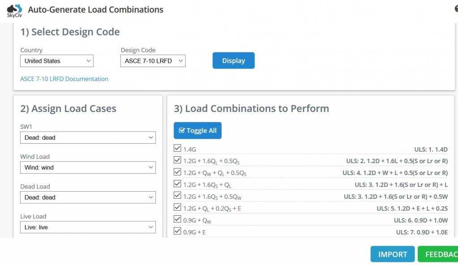The height and width of the screenshot is (265, 458).
Task: Open the Country dropdown
Action: tap(57, 61)
